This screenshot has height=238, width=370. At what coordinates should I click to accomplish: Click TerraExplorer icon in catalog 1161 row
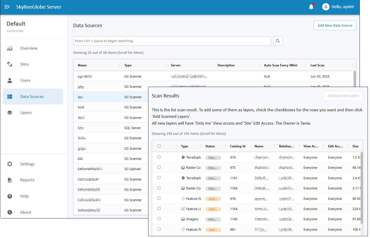[x=183, y=178]
